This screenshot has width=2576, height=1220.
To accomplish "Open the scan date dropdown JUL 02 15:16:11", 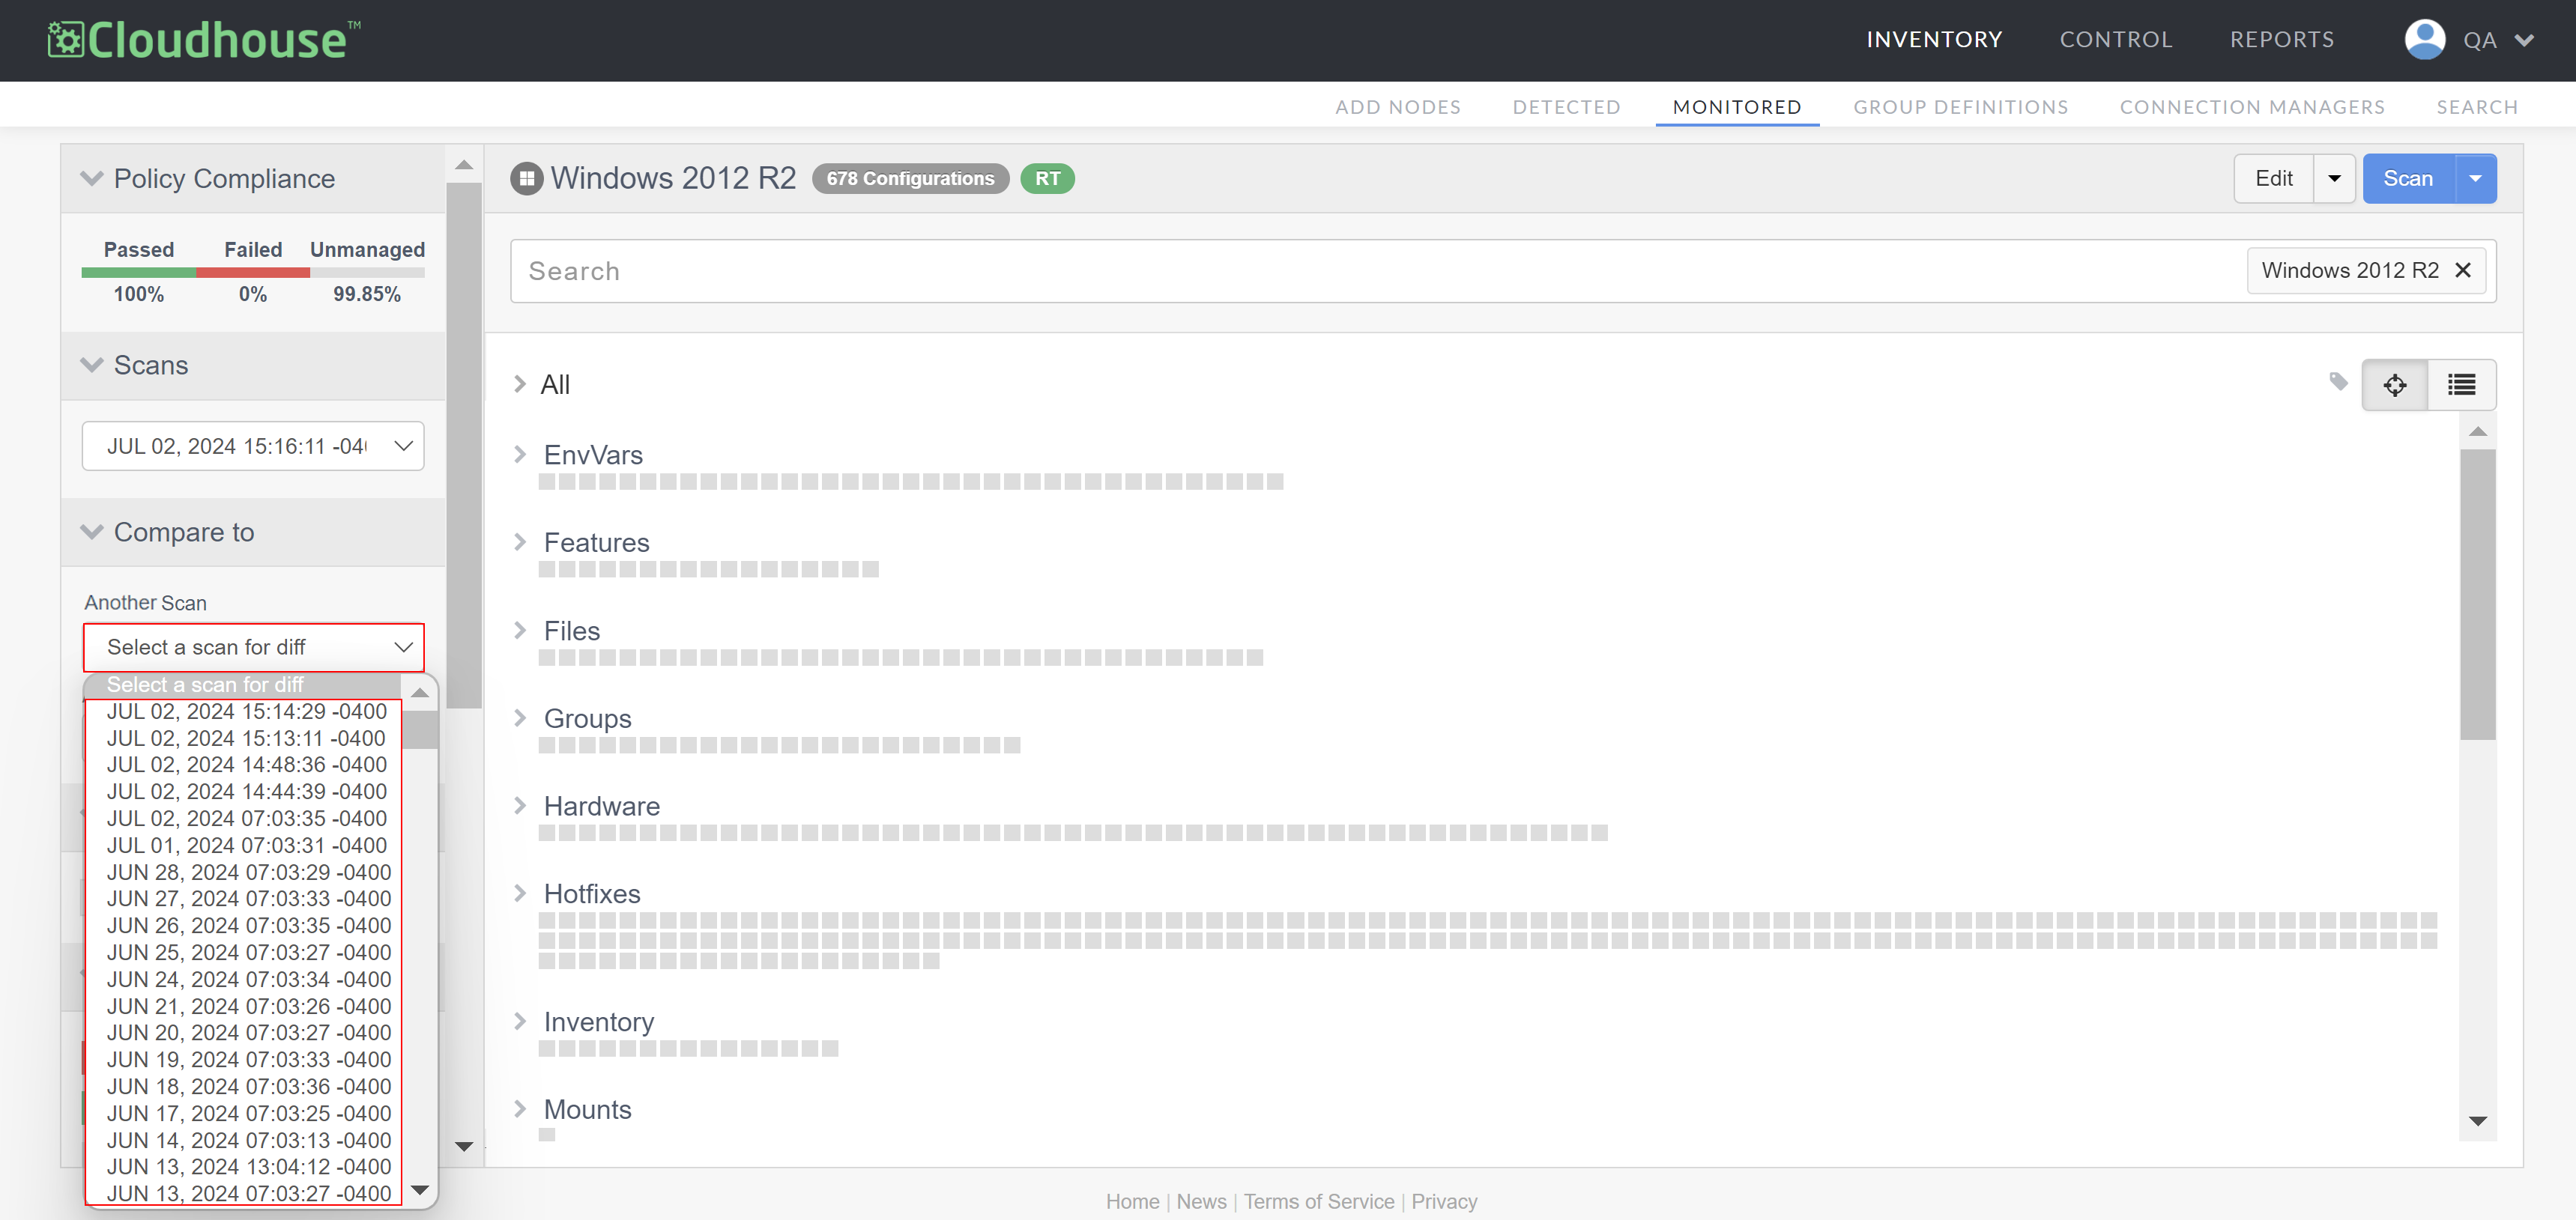I will click(253, 446).
